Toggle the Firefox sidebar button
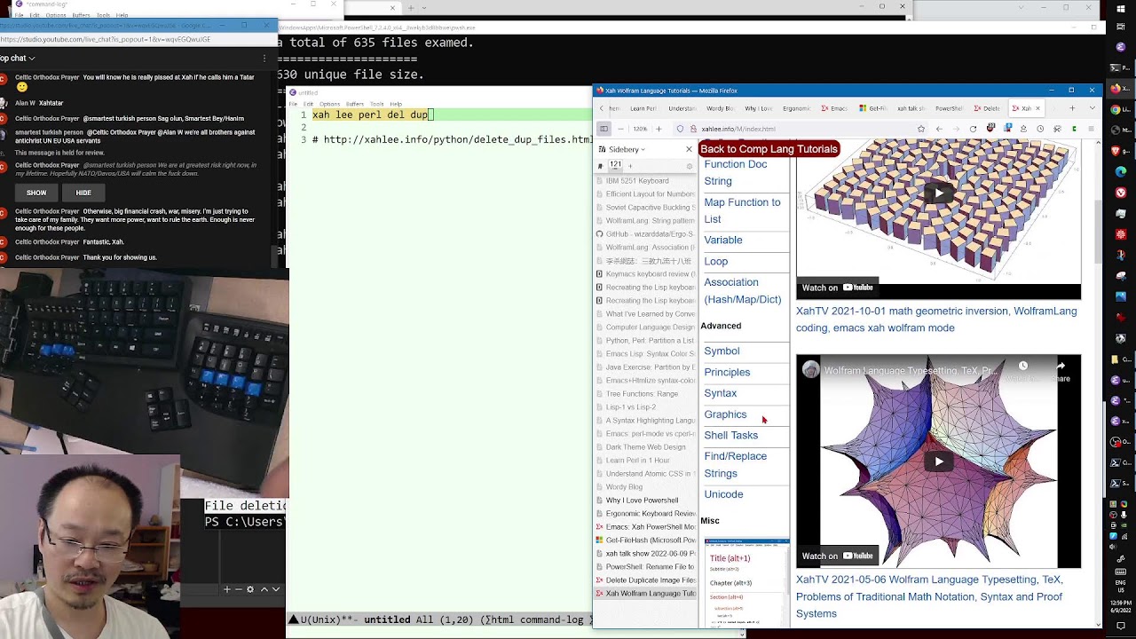Image resolution: width=1136 pixels, height=639 pixels. coord(603,129)
